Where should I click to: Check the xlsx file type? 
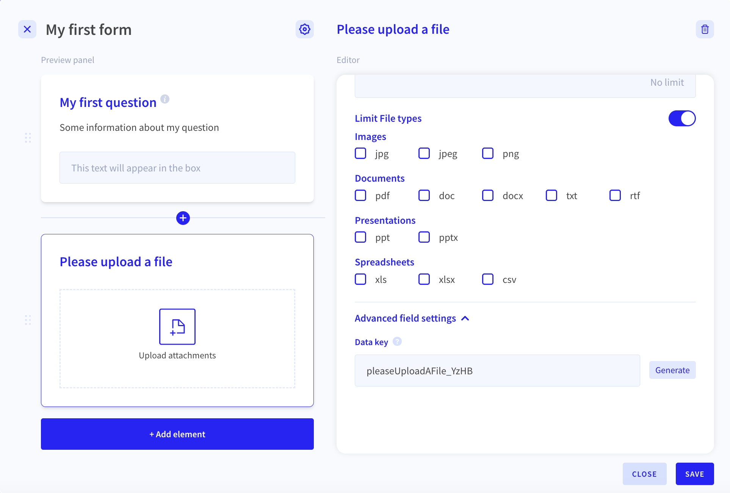[424, 279]
